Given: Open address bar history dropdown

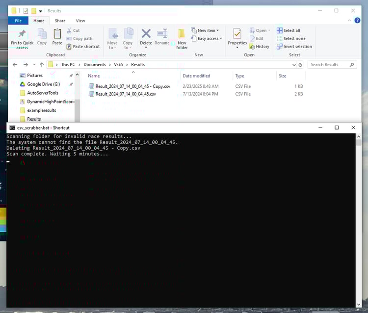Looking at the screenshot, I should [x=294, y=65].
